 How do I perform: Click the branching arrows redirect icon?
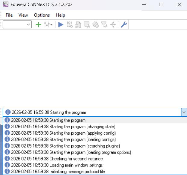[113, 25]
